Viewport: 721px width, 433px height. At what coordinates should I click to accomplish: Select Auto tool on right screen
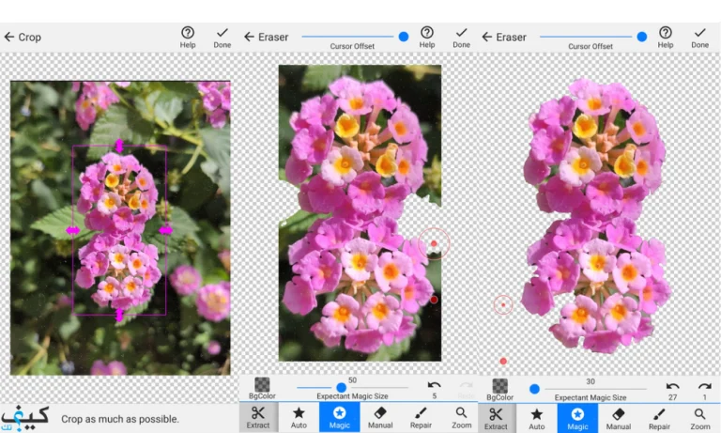click(537, 419)
